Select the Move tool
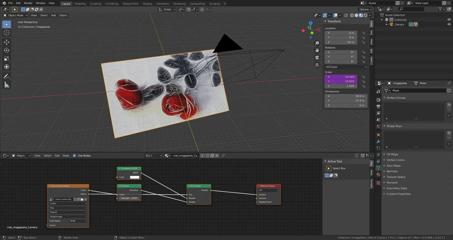Viewport: 453px width, 240px height. (x=7, y=42)
